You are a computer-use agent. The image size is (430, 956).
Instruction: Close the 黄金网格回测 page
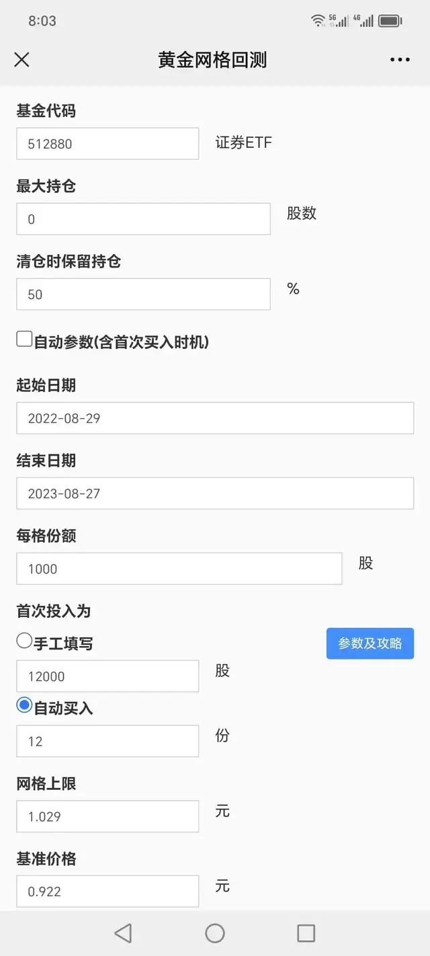click(x=21, y=60)
